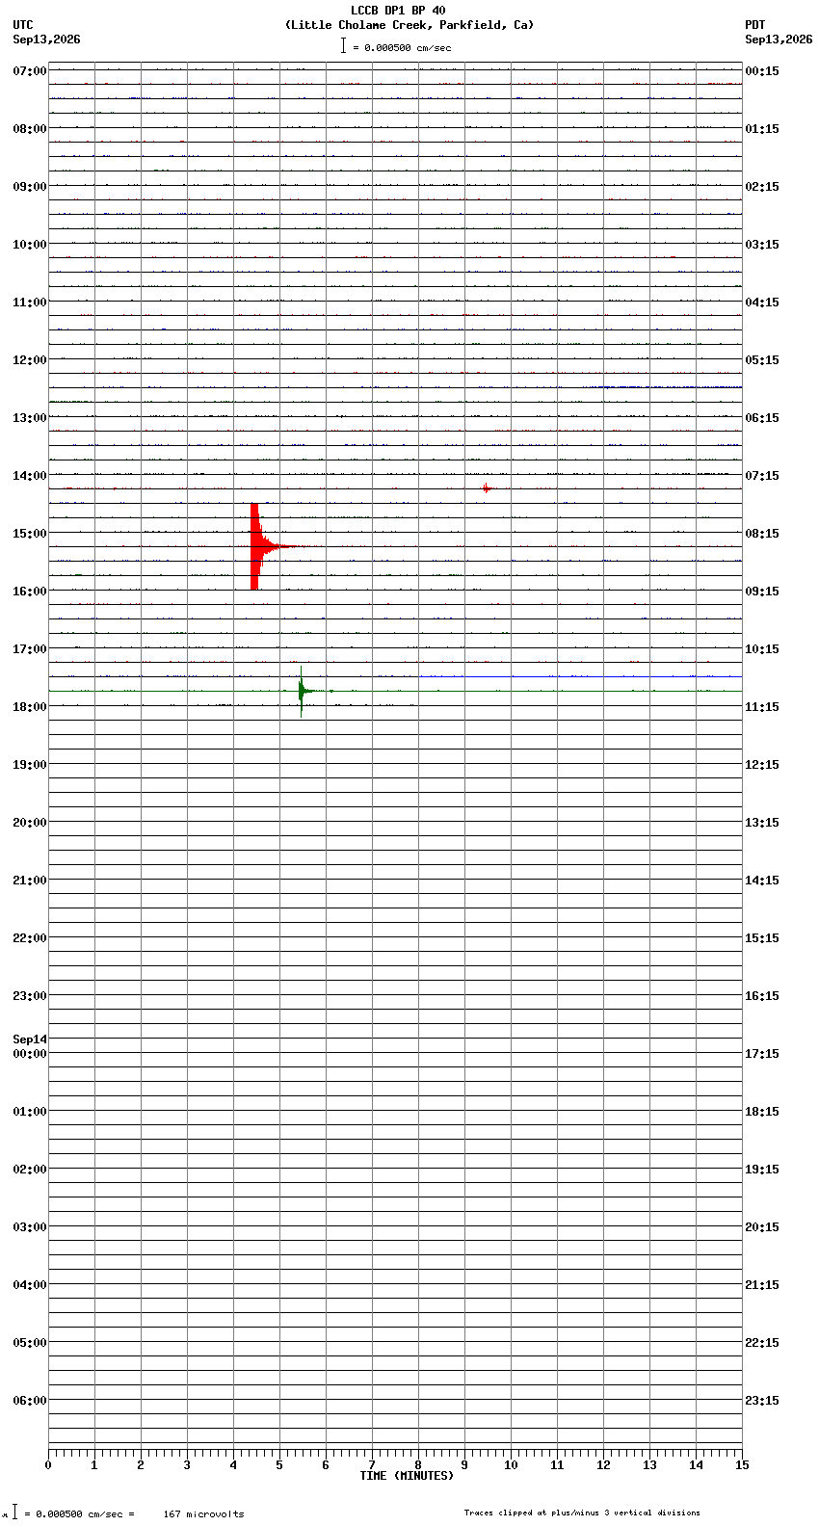
Task: Click the 23:15 PDT row label
Action: click(x=762, y=1401)
